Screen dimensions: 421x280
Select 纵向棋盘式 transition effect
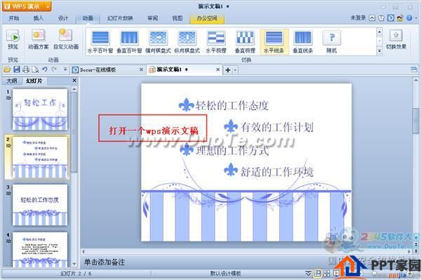[x=187, y=41]
